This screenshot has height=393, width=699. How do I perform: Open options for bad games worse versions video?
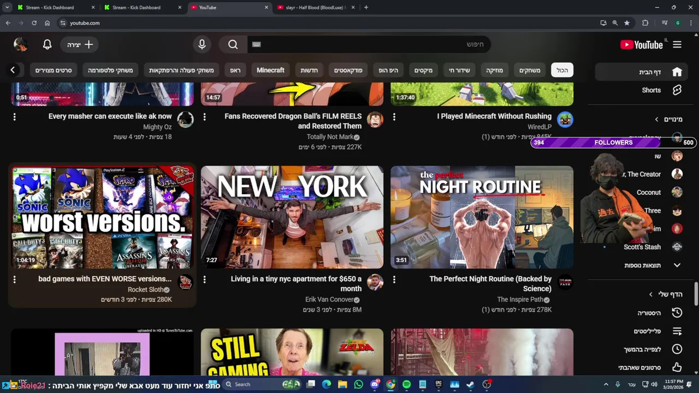pyautogui.click(x=14, y=279)
